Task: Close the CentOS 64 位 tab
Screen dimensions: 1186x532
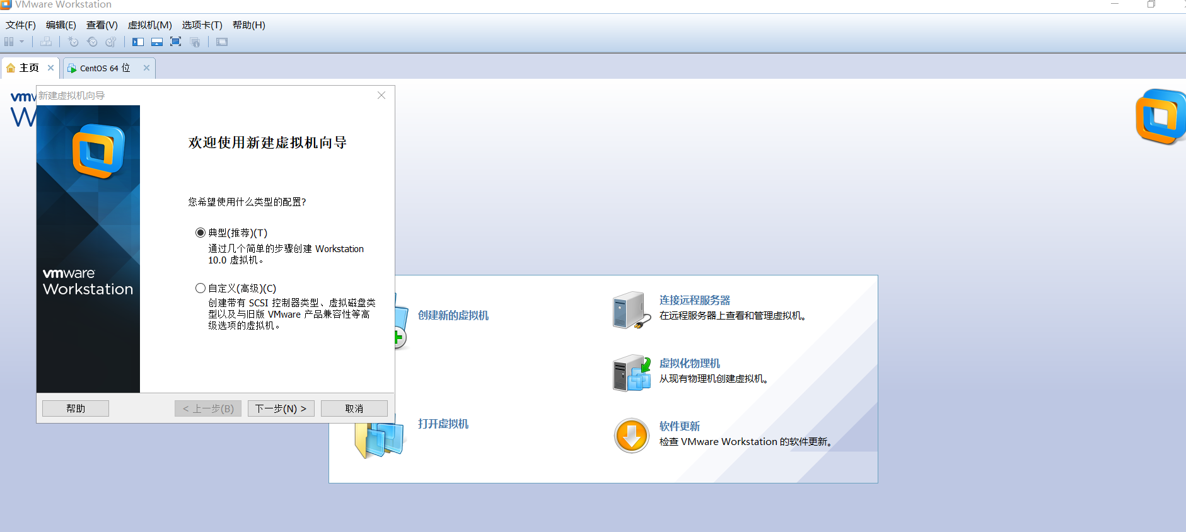Action: [146, 67]
